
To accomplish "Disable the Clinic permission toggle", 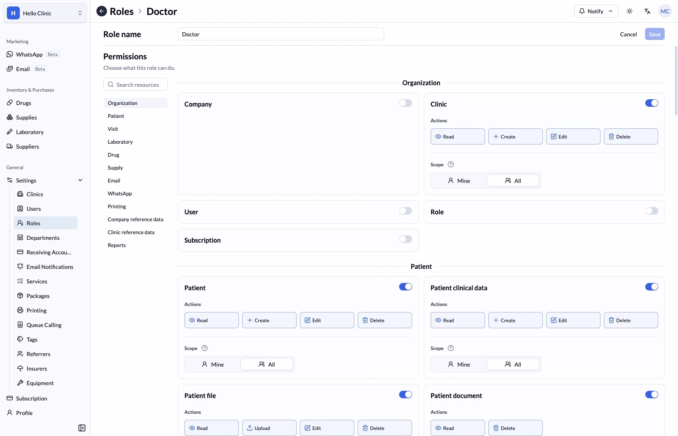I will tap(652, 103).
